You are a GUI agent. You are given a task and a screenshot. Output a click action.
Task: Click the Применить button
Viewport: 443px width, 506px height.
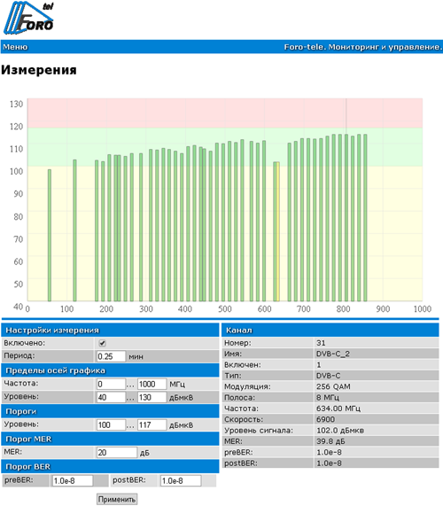[117, 499]
